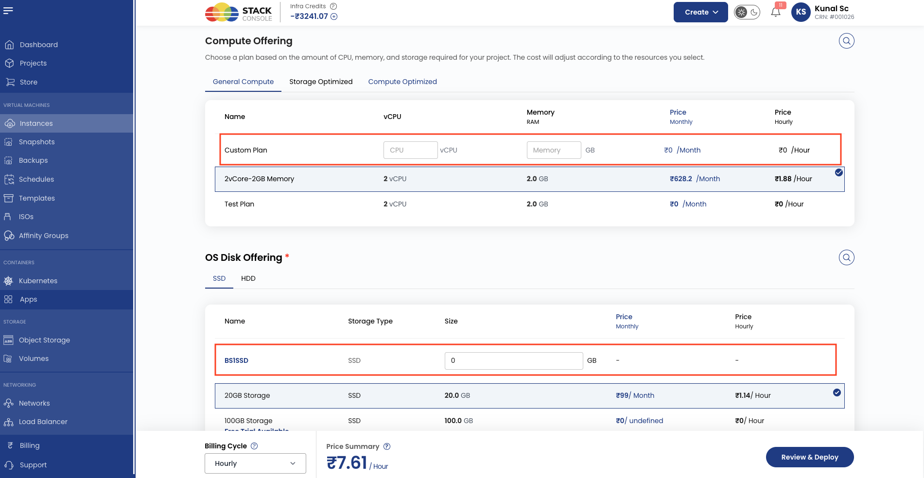The width and height of the screenshot is (924, 478).
Task: Open the Projects cube icon
Action: [x=9, y=63]
